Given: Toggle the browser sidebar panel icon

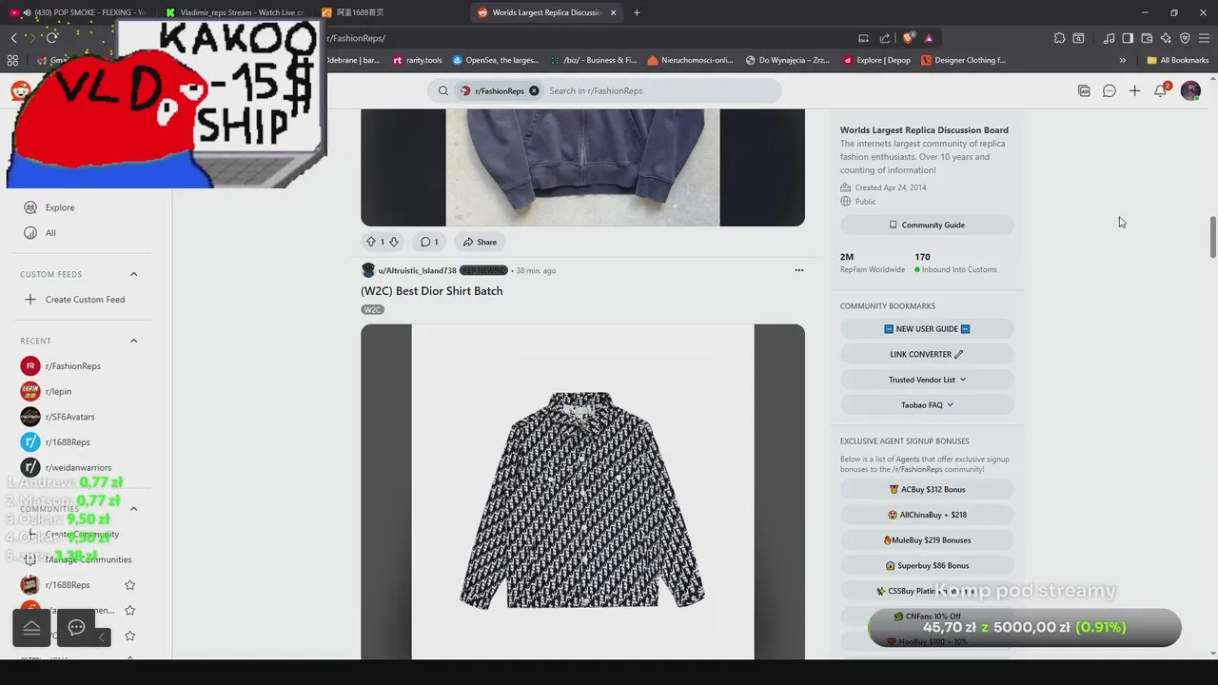Looking at the screenshot, I should click(1128, 38).
